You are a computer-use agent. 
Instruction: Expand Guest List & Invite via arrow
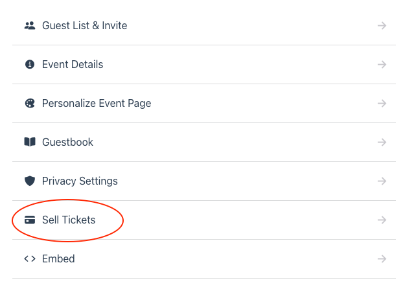382,26
